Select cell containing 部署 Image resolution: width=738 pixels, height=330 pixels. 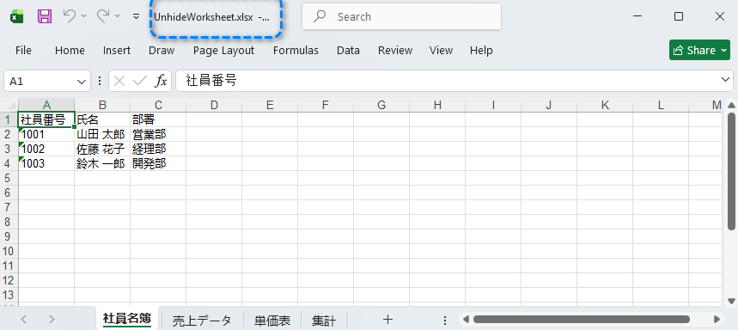[x=158, y=119]
